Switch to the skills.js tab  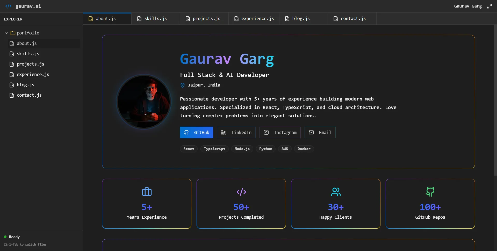pos(156,19)
